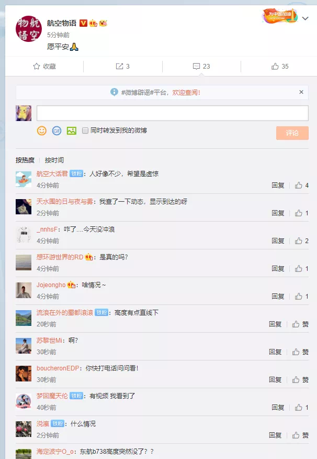The width and height of the screenshot is (317, 459).
Task: Open the 欢迎查阅! link in the banner
Action: (x=186, y=93)
